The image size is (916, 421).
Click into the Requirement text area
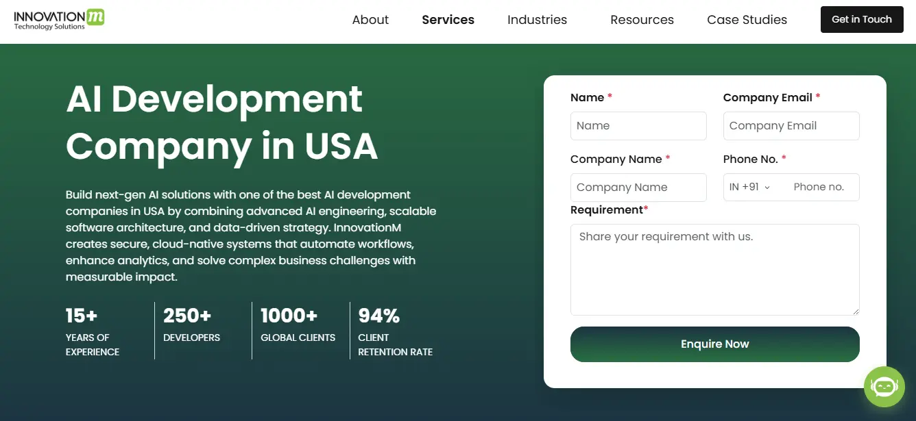point(715,270)
